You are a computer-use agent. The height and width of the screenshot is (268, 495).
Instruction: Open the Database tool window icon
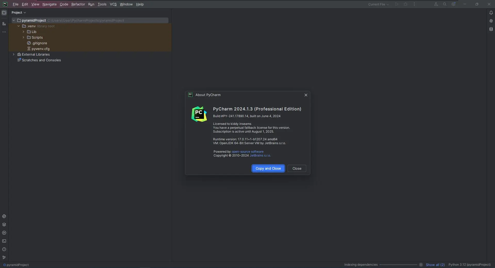coord(491,29)
